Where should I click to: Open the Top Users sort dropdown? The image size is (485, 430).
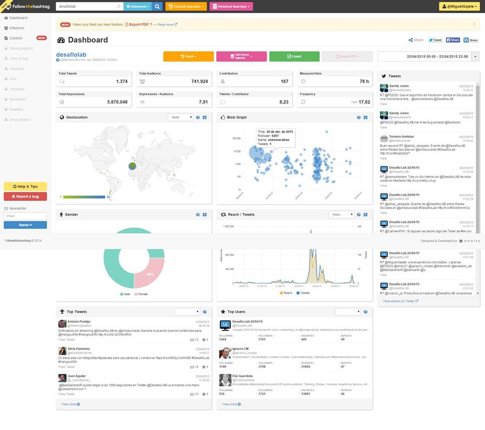[x=348, y=312]
